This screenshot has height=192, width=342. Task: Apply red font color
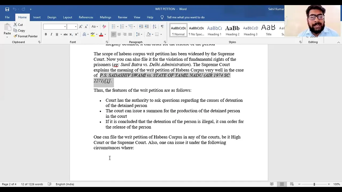pos(101,34)
